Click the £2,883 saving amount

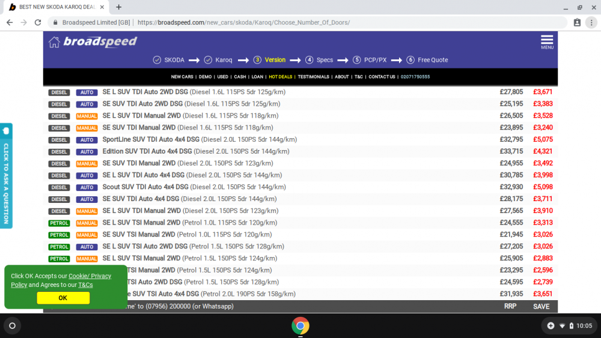[543, 258]
